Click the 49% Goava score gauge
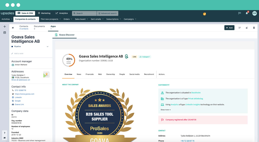Image resolution: width=259 pixels, height=142 pixels. [x=69, y=60]
